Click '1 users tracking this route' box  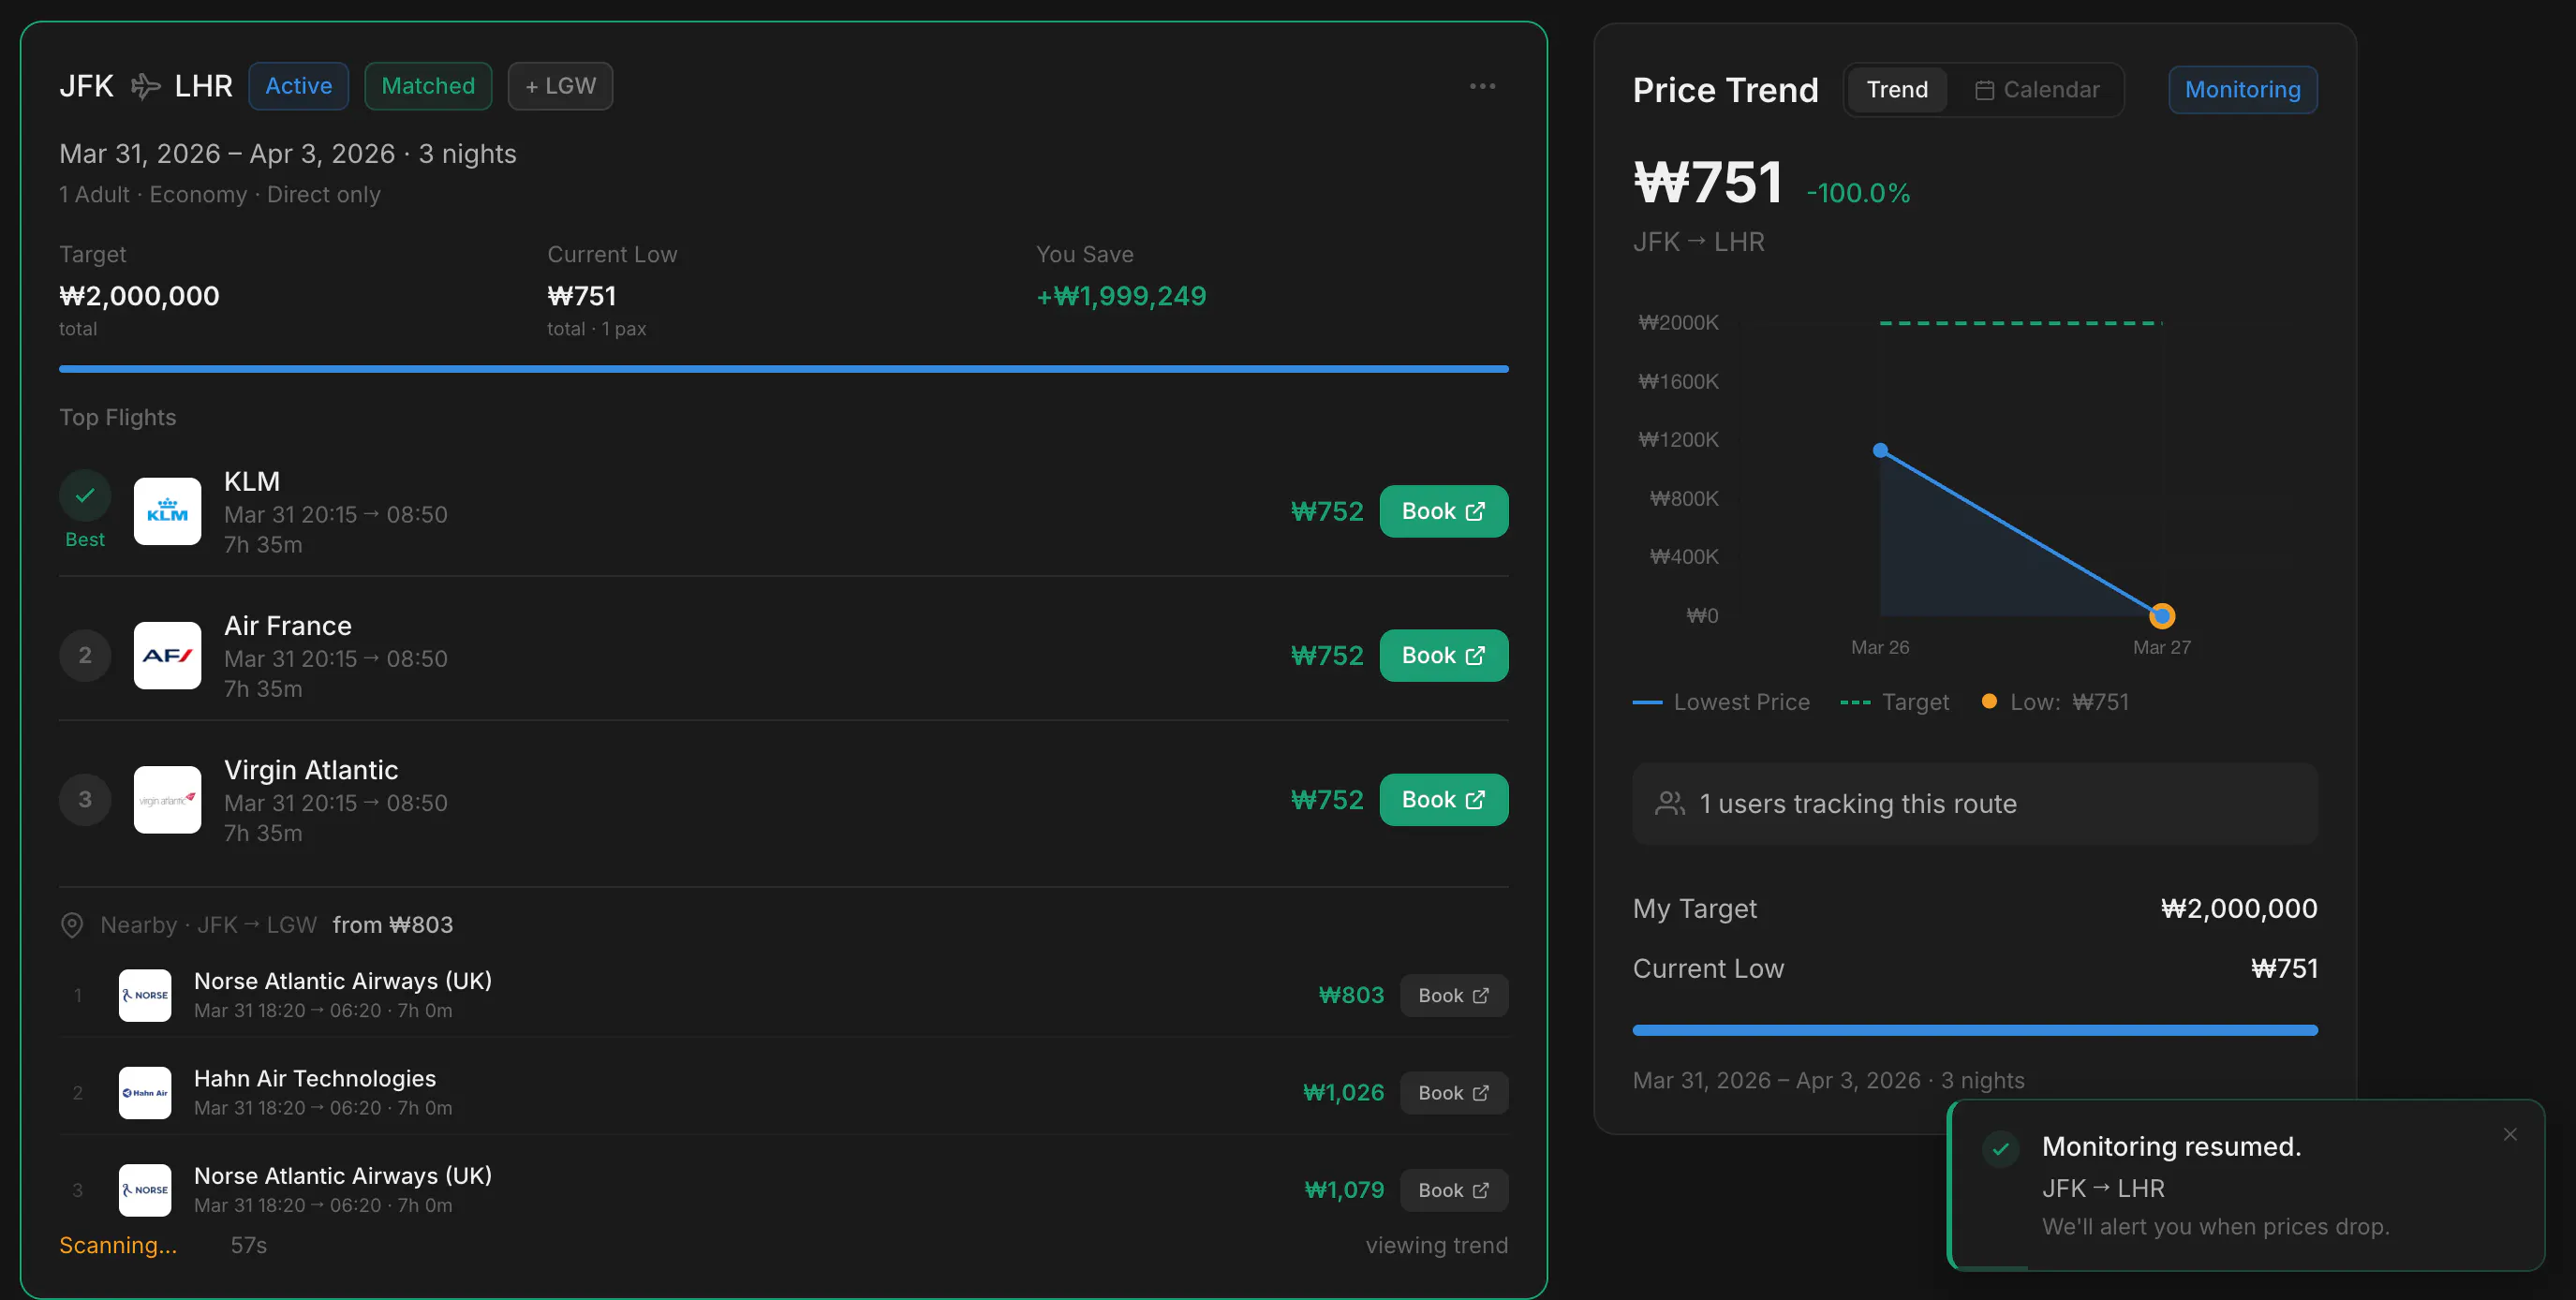tap(1974, 803)
